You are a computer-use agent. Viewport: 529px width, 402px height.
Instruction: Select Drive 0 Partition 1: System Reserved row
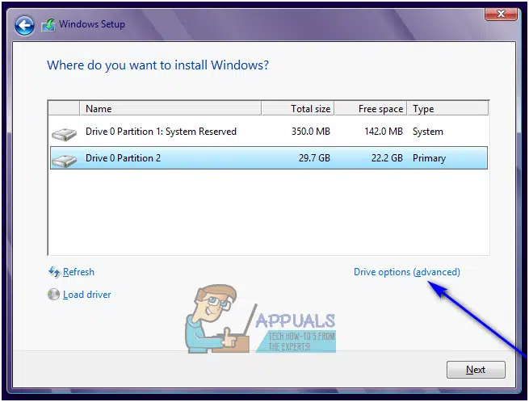point(269,132)
